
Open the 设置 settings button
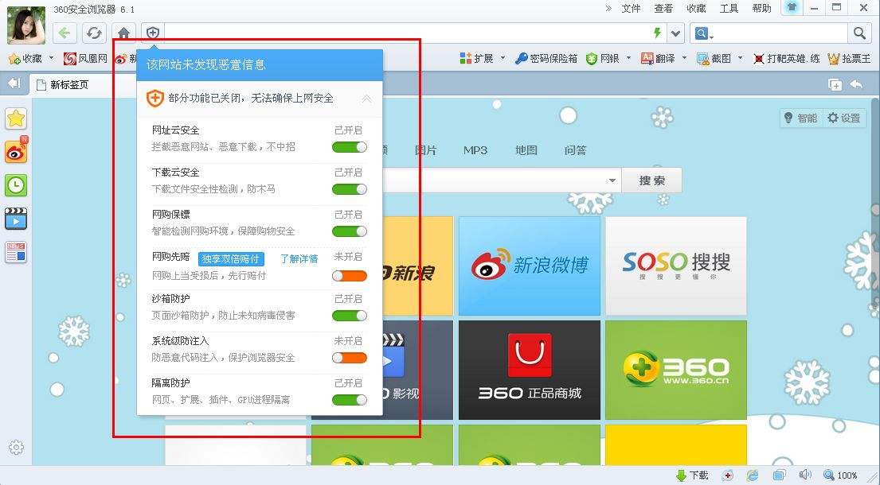click(844, 118)
